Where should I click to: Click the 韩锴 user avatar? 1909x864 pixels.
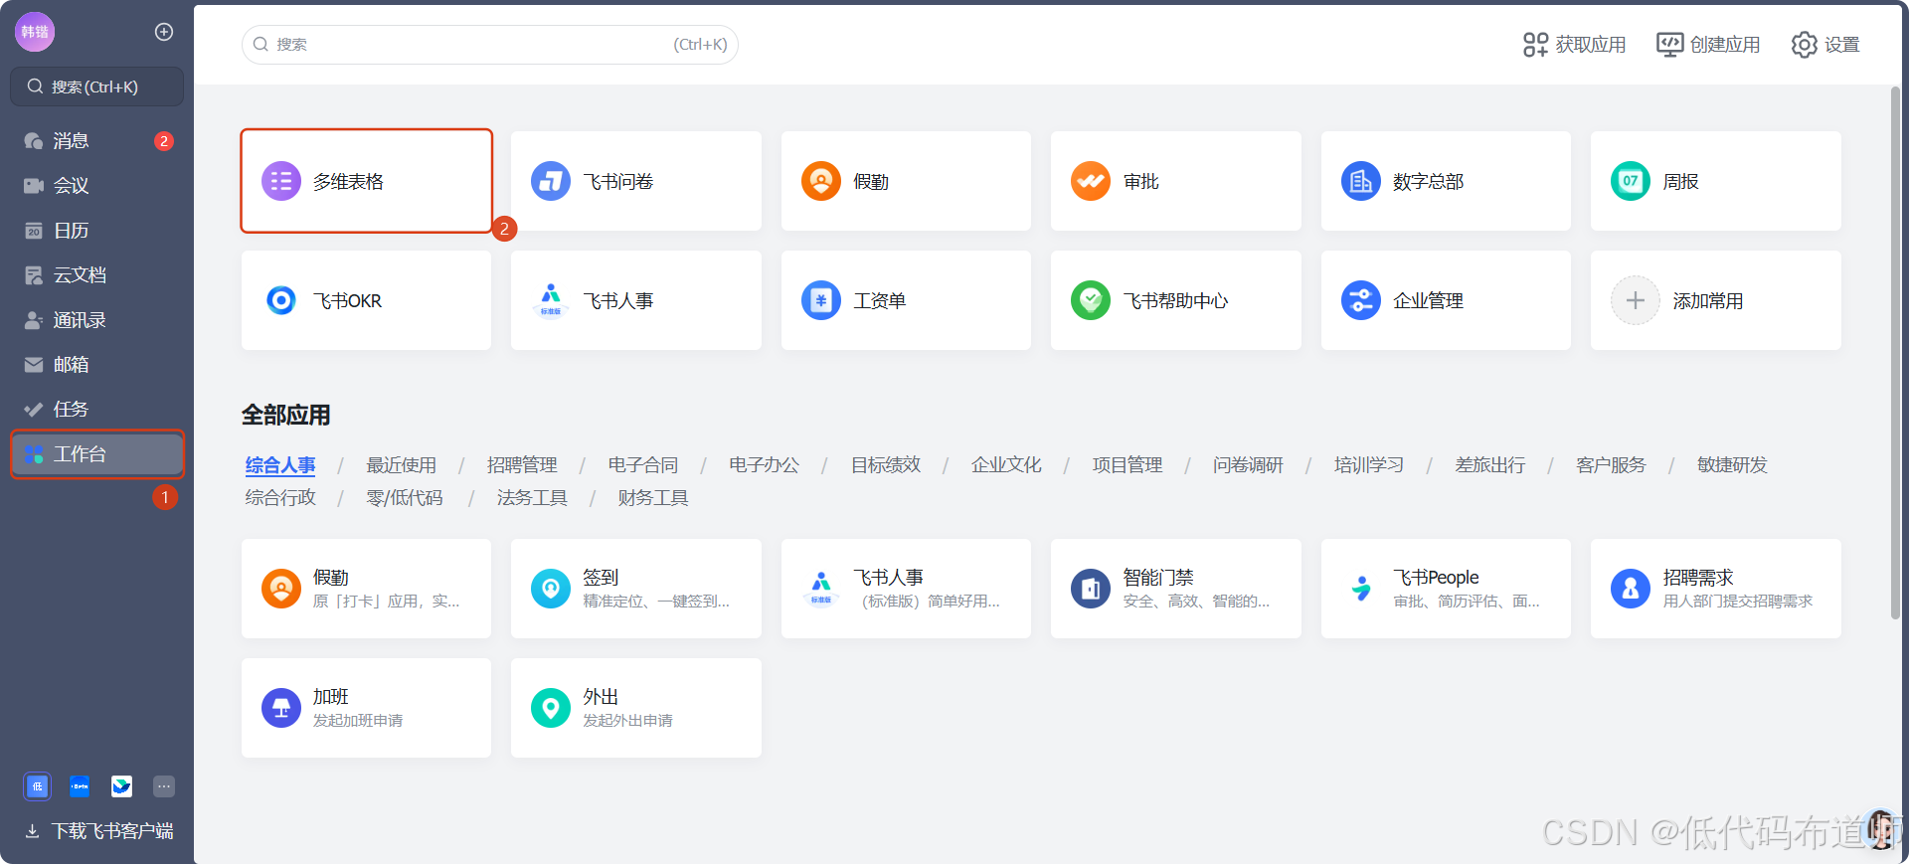(35, 32)
